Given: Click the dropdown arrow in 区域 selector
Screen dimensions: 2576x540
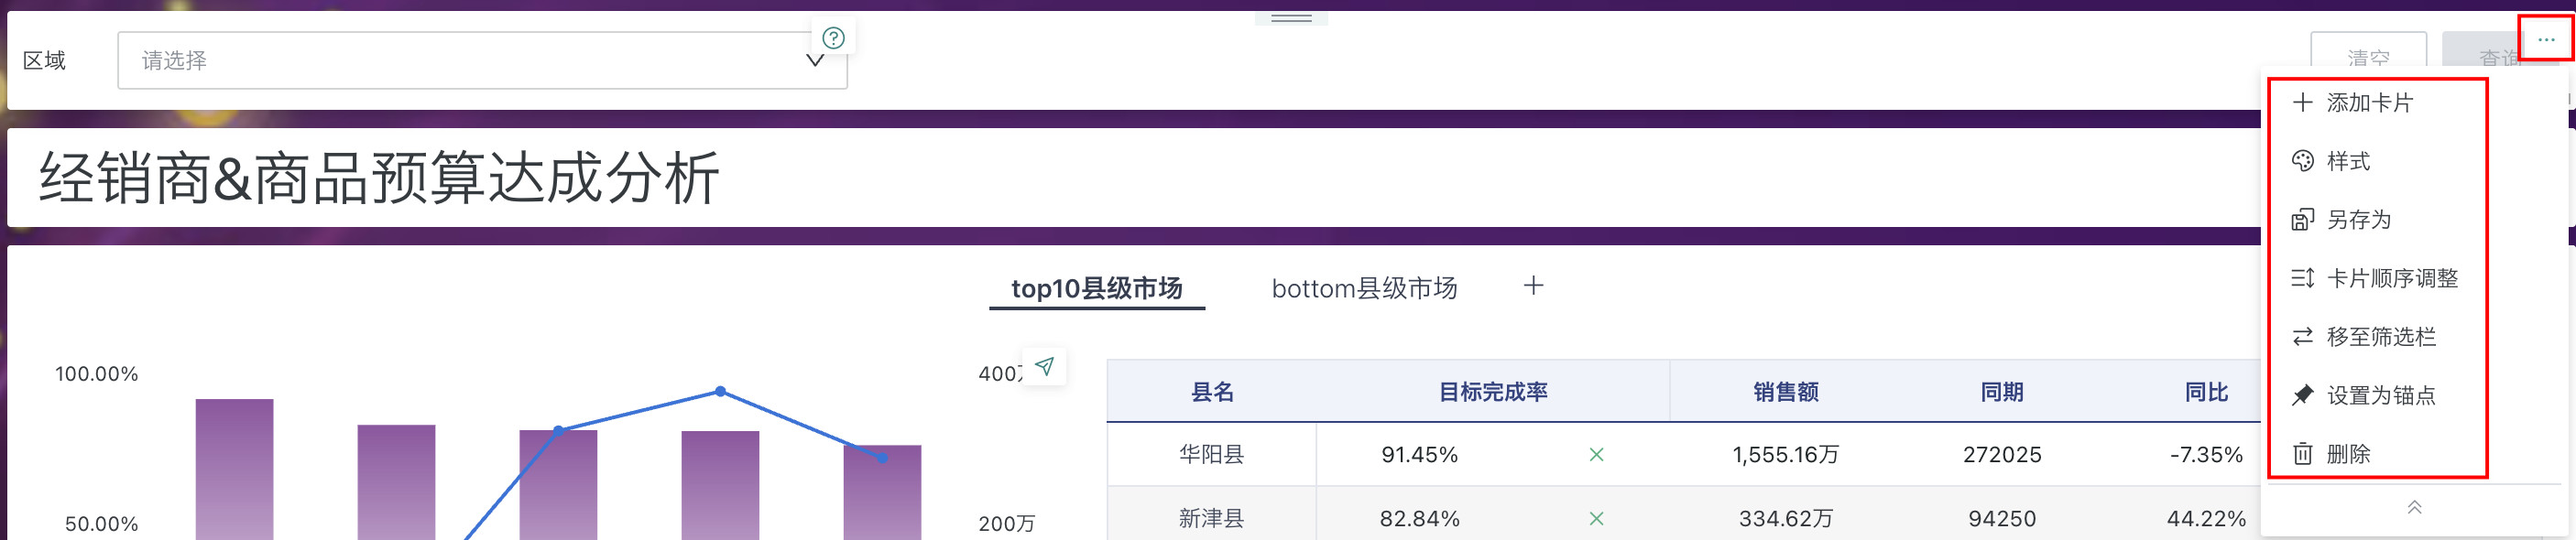Looking at the screenshot, I should (x=815, y=61).
